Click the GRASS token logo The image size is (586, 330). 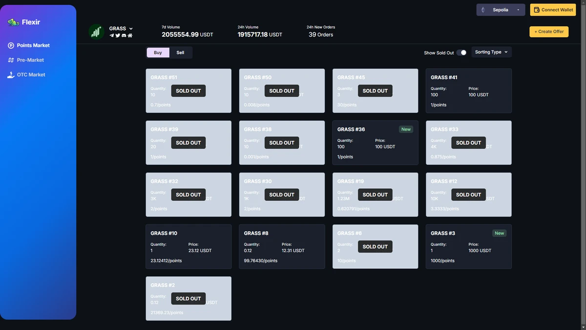coord(96,32)
